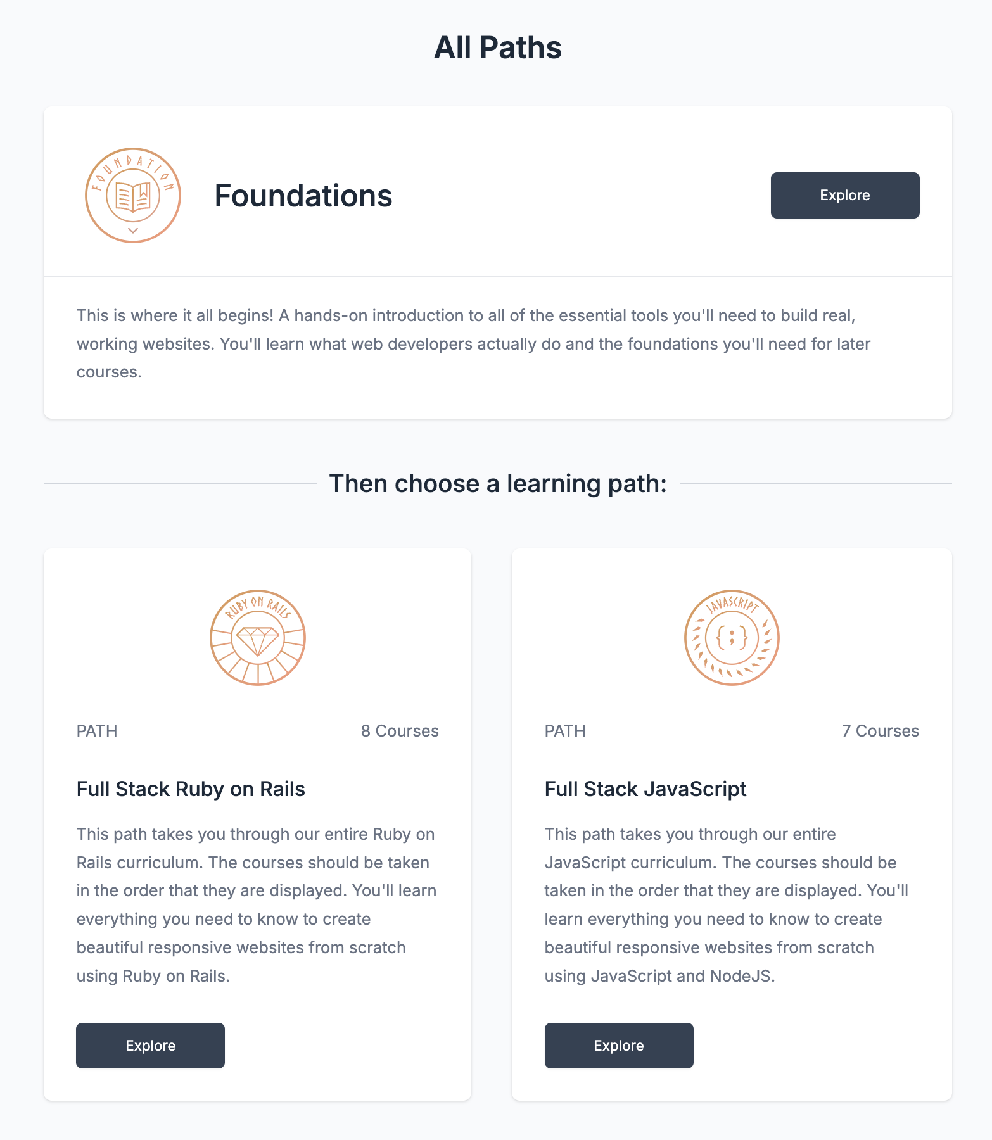Click the 8 Courses label on the Rails path
The width and height of the screenshot is (992, 1140).
click(x=399, y=731)
